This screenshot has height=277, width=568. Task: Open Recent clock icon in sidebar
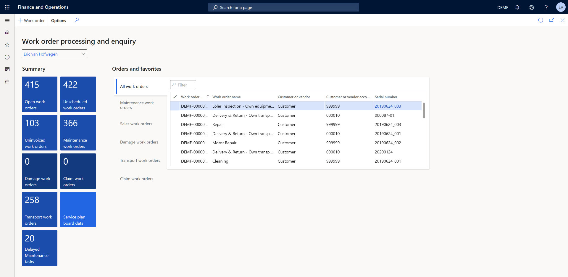pos(7,57)
